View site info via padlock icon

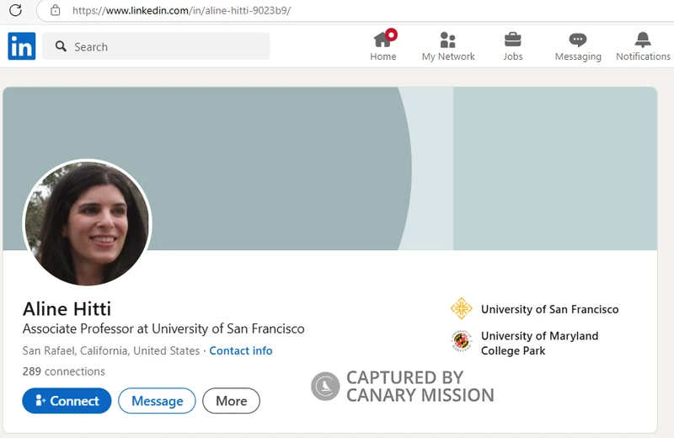click(x=56, y=11)
